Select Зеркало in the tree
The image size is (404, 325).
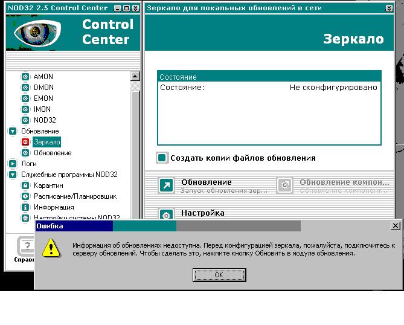(x=47, y=142)
